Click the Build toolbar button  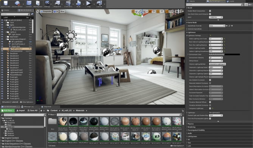pos(78,4)
